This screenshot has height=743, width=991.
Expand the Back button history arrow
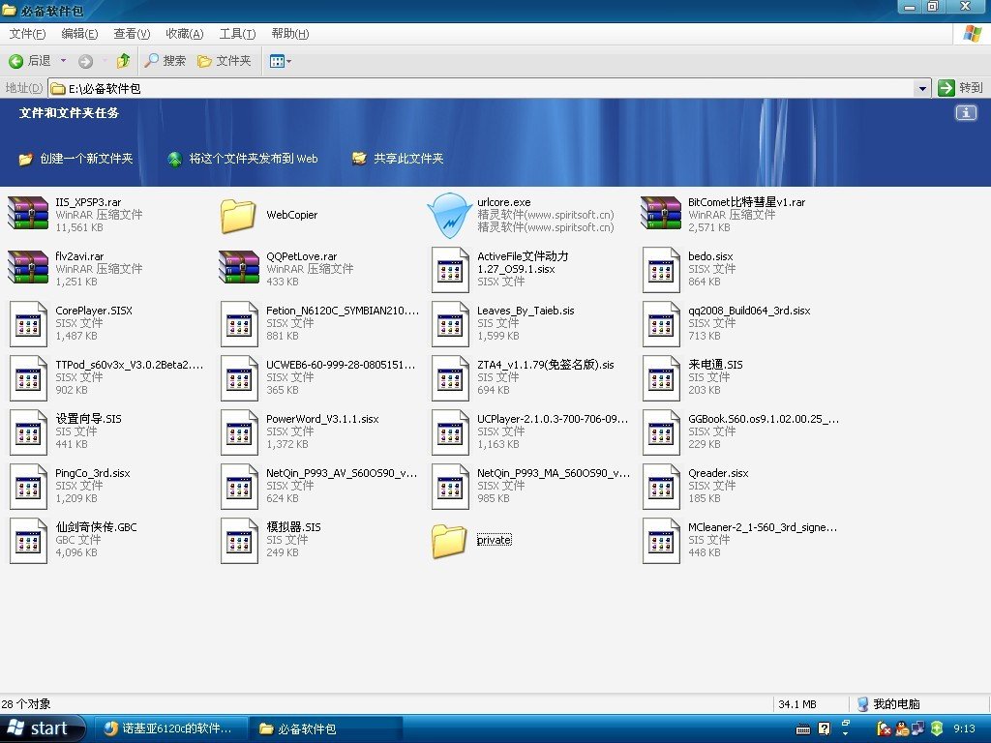[x=64, y=61]
